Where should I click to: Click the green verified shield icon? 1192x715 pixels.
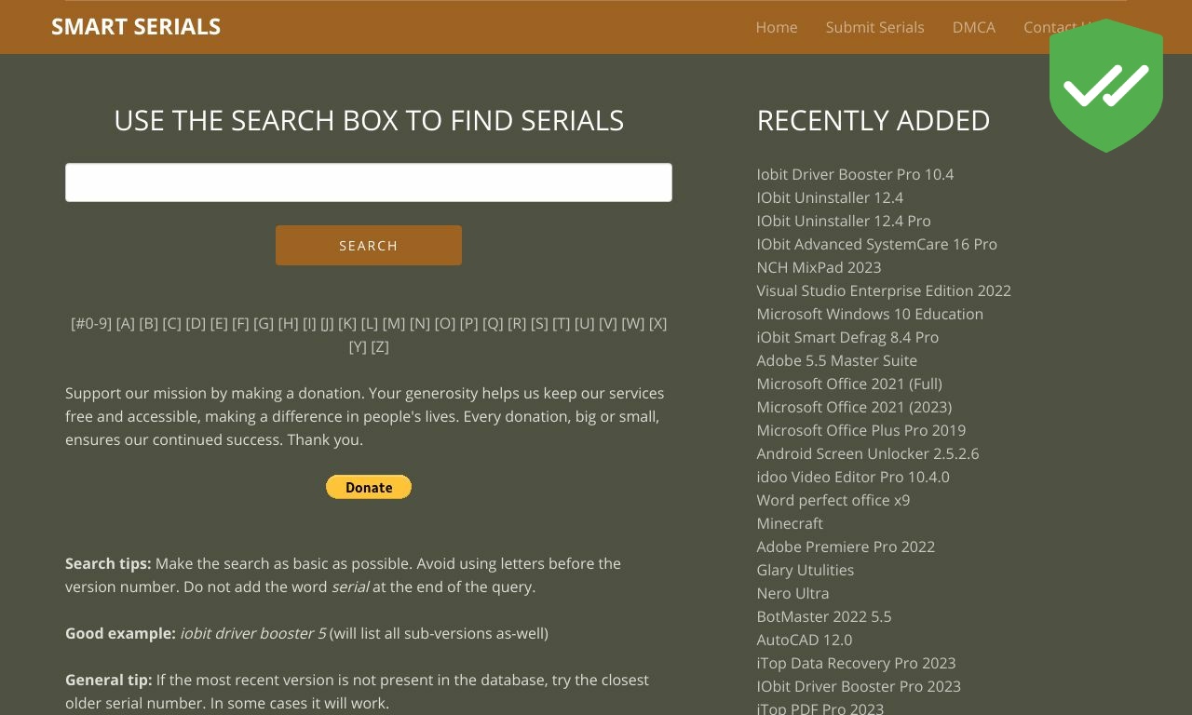pyautogui.click(x=1105, y=86)
